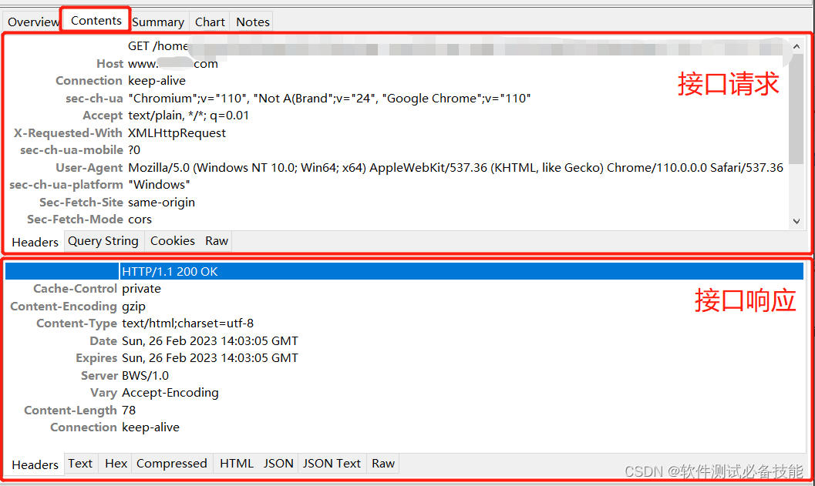Select the Content-Type text/html row
The width and height of the screenshot is (815, 486).
[404, 323]
